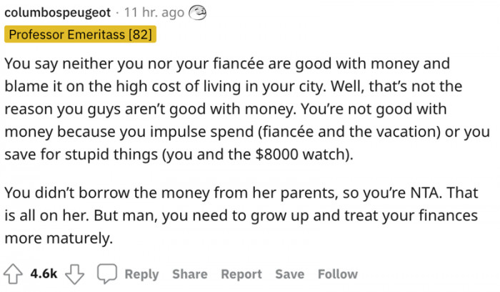The height and width of the screenshot is (292, 500).
Task: Save this comment
Action: click(x=290, y=274)
